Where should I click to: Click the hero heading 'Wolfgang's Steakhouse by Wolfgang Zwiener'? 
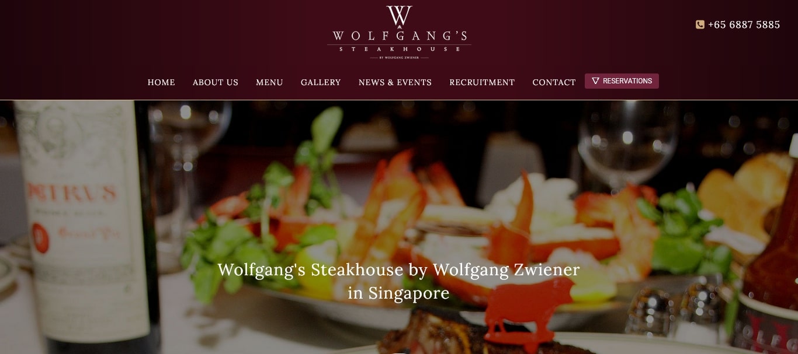398,270
